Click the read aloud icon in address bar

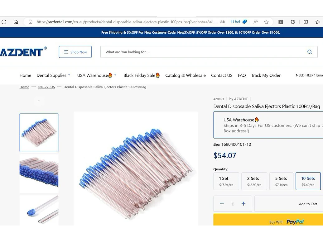point(255,22)
